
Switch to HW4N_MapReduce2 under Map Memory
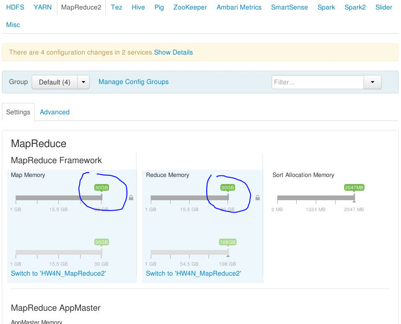pos(58,273)
